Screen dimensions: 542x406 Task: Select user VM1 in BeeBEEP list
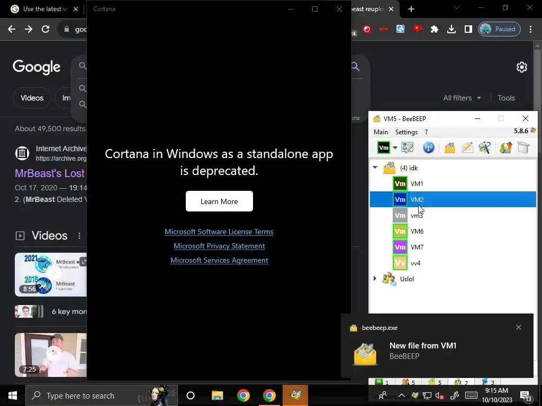[453, 183]
